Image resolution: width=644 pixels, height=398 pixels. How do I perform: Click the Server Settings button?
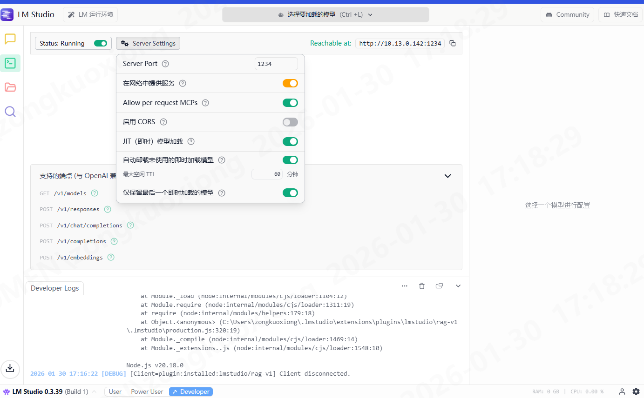coord(148,43)
